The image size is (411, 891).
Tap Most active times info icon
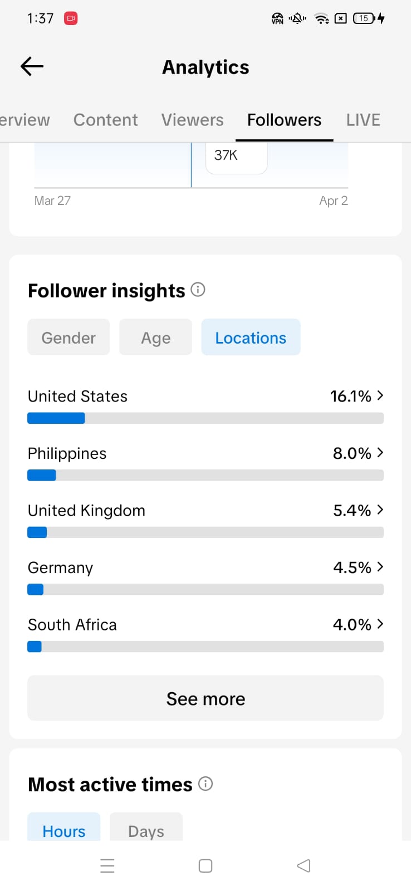(x=205, y=784)
